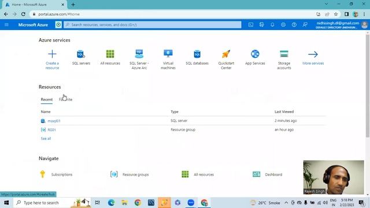370x208 pixels.
Task: Open App Services
Action: pyautogui.click(x=255, y=57)
